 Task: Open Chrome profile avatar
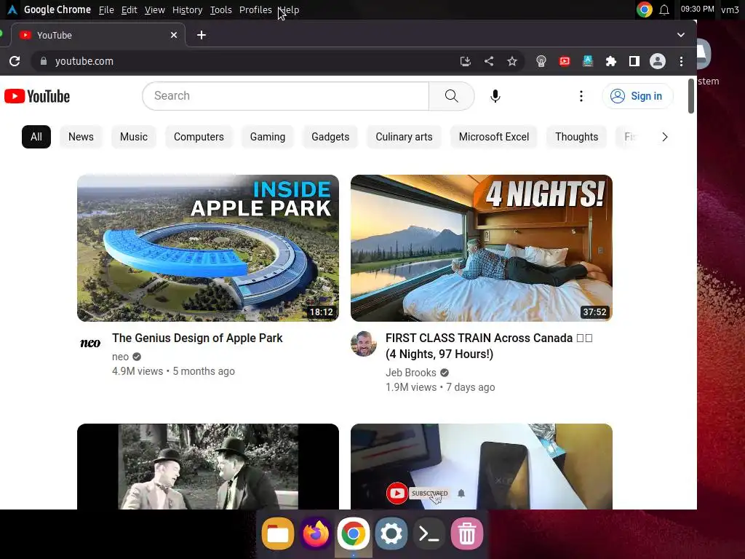658,61
